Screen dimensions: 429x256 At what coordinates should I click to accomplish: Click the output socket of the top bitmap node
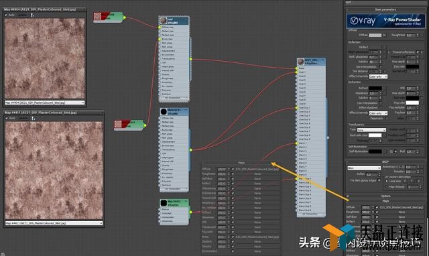tap(125, 17)
